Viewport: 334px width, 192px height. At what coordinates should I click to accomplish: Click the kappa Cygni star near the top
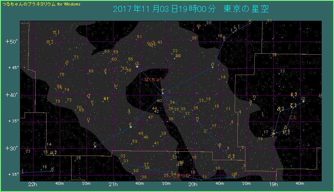250,23
